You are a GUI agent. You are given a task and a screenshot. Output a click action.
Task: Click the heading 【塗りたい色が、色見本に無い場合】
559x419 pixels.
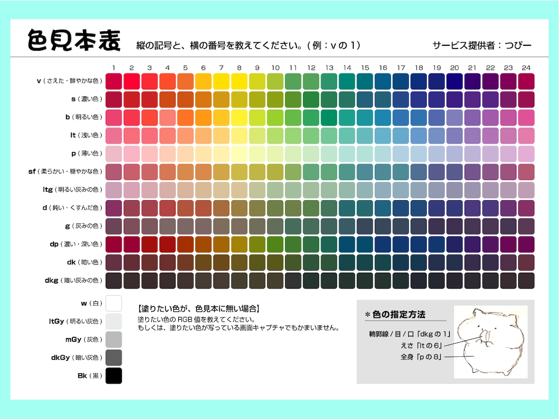coord(199,309)
